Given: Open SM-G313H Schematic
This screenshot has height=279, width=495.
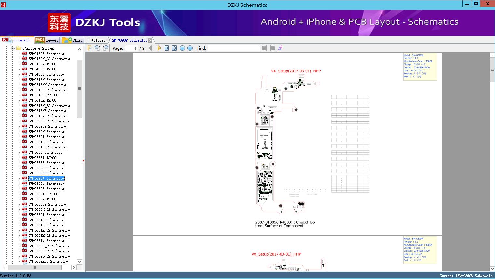Looking at the screenshot, I should 46,80.
